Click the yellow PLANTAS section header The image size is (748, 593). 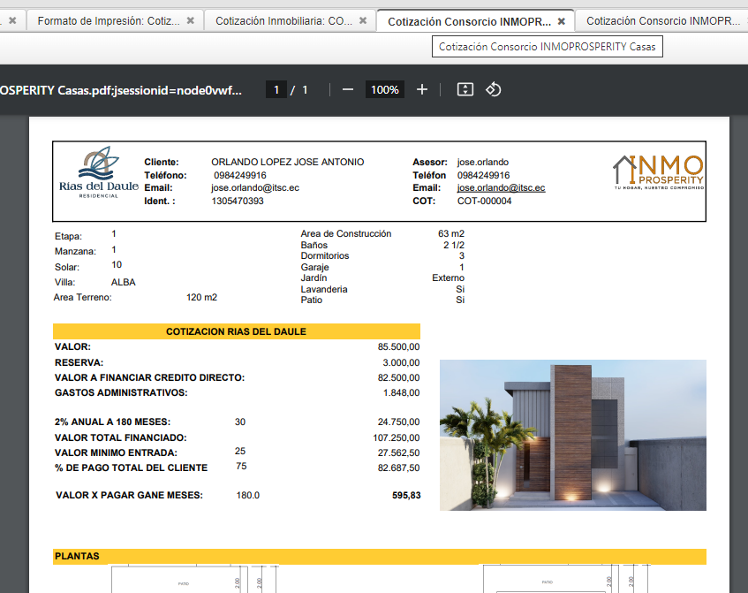(380, 557)
